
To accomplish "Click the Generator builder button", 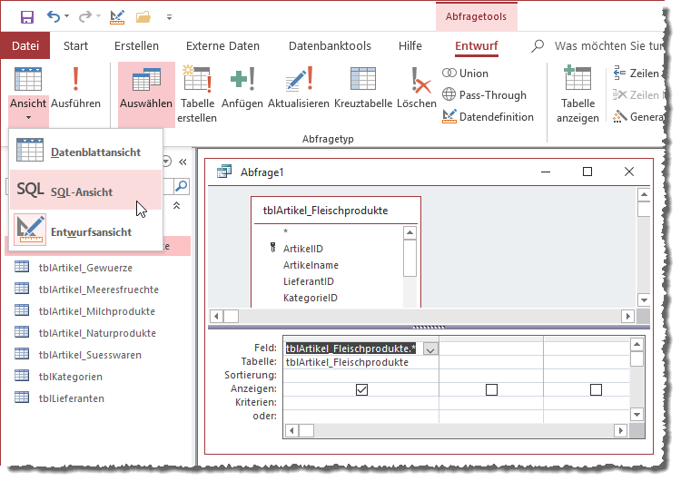I will click(638, 117).
